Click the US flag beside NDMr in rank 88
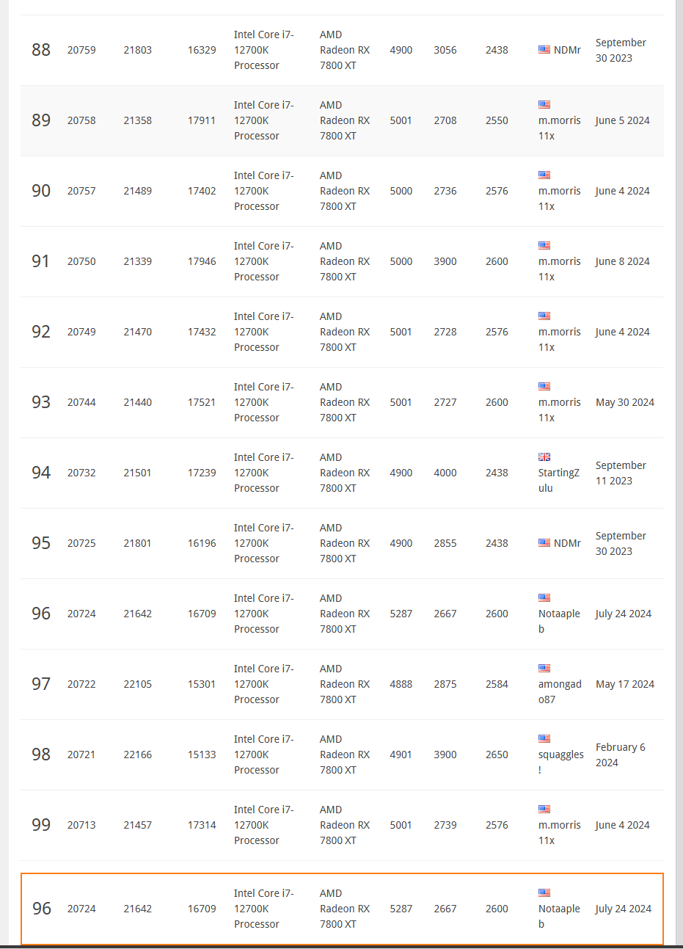This screenshot has height=949, width=683. click(544, 50)
